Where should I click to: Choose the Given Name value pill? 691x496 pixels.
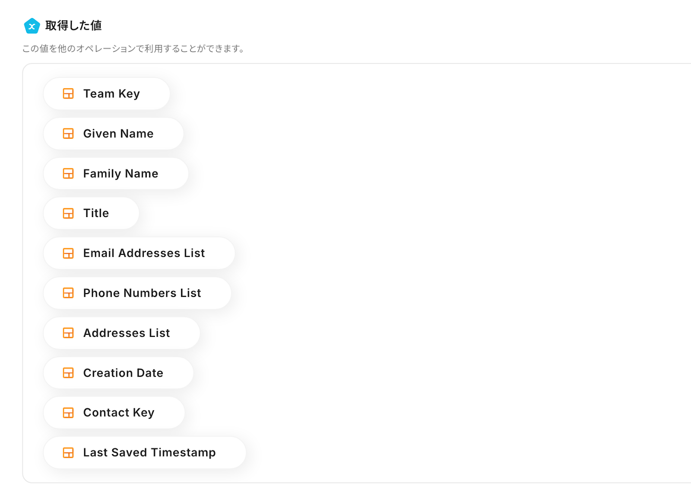click(x=118, y=134)
